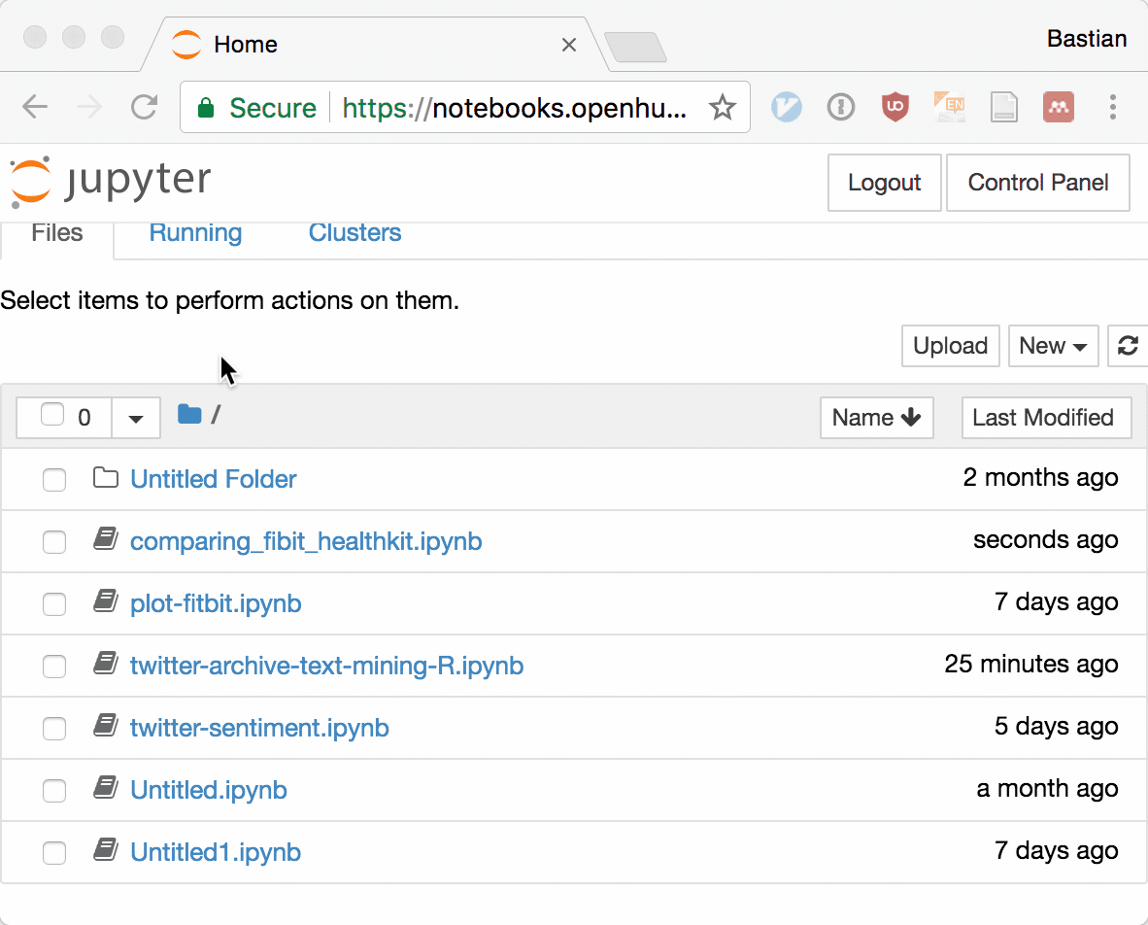This screenshot has height=925, width=1148.
Task: Bookmark page with the star icon
Action: (722, 107)
